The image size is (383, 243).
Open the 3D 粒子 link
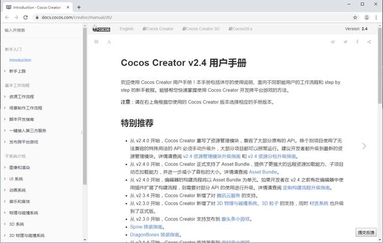coord(270,203)
